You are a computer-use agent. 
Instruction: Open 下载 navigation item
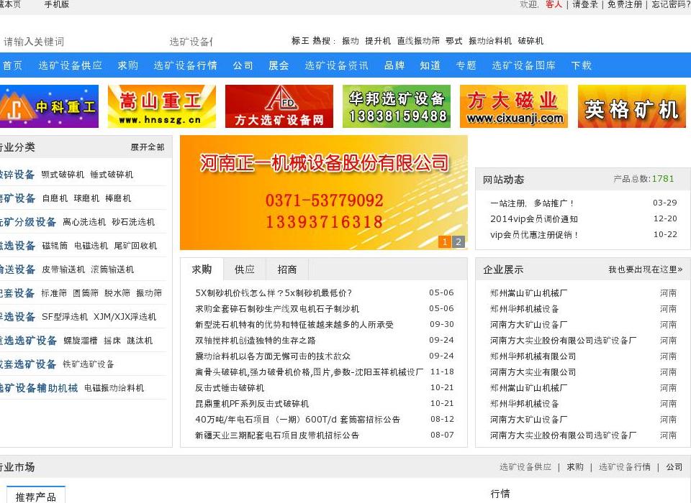582,65
